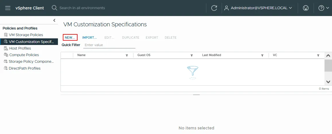Click the user account person icon
This screenshot has height=134, width=332.
pos(227,8)
